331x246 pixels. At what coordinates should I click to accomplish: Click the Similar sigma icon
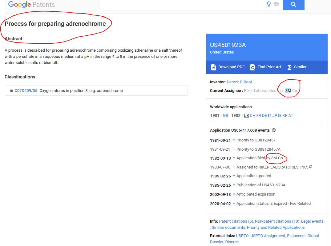[x=289, y=67]
